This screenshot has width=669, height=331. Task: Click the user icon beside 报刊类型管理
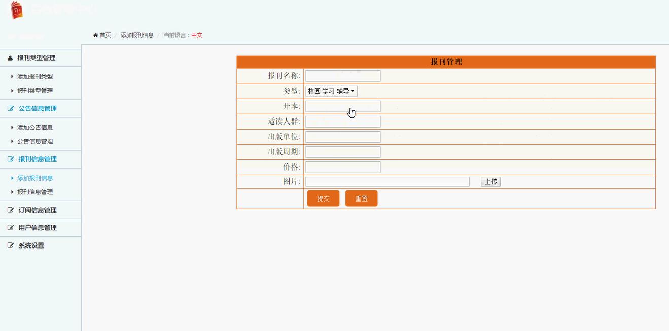coord(10,58)
